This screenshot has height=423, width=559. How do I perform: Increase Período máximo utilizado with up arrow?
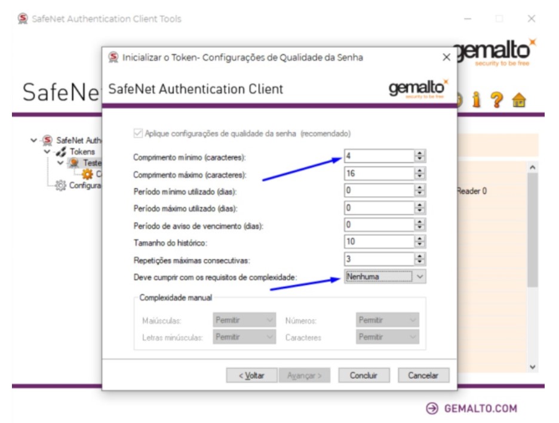click(x=420, y=205)
